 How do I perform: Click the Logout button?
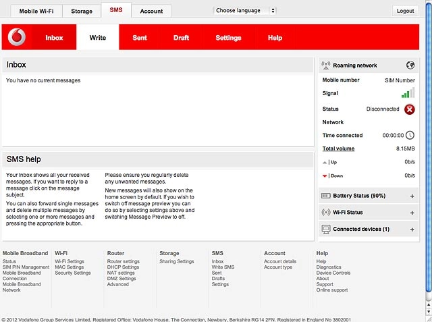[405, 11]
